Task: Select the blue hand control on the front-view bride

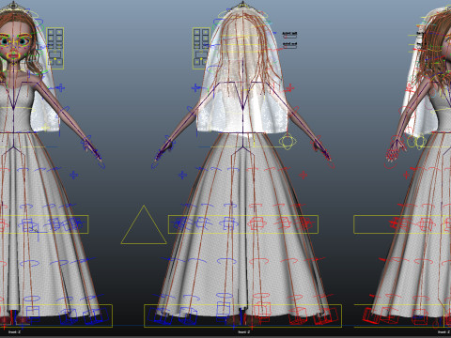Action: [x=93, y=152]
